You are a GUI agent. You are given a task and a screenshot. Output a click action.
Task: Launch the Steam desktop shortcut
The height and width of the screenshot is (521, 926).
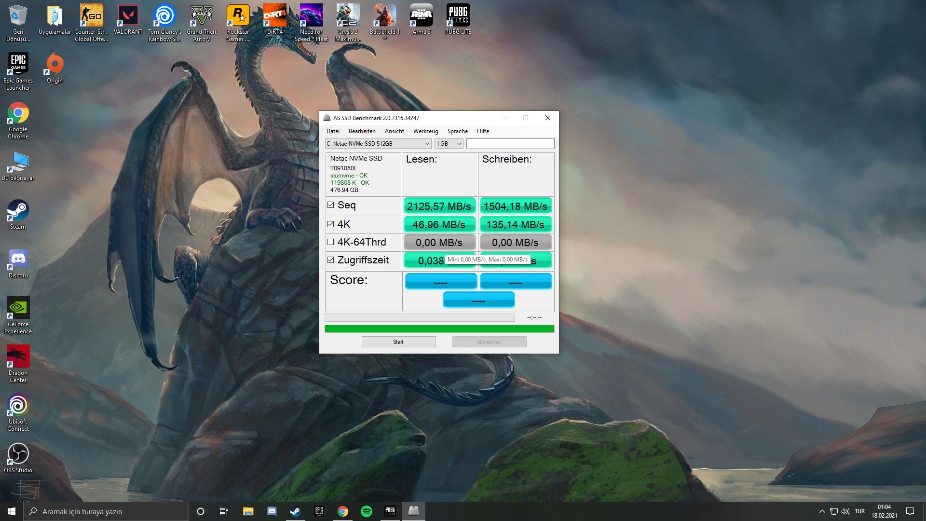[x=18, y=215]
